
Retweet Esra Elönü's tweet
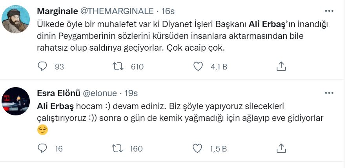pyautogui.click(x=118, y=148)
